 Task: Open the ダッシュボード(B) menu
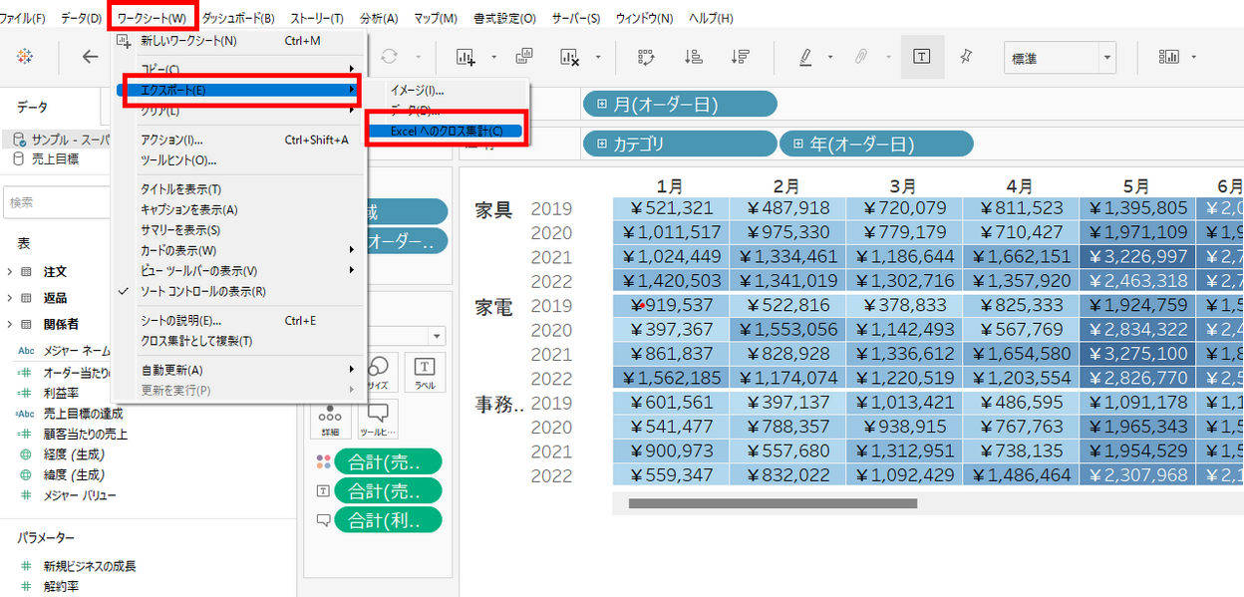tap(238, 19)
